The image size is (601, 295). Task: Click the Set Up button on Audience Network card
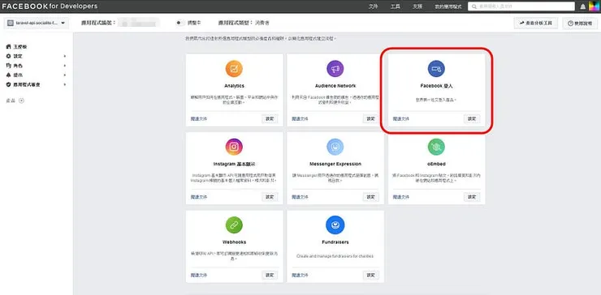[371, 118]
